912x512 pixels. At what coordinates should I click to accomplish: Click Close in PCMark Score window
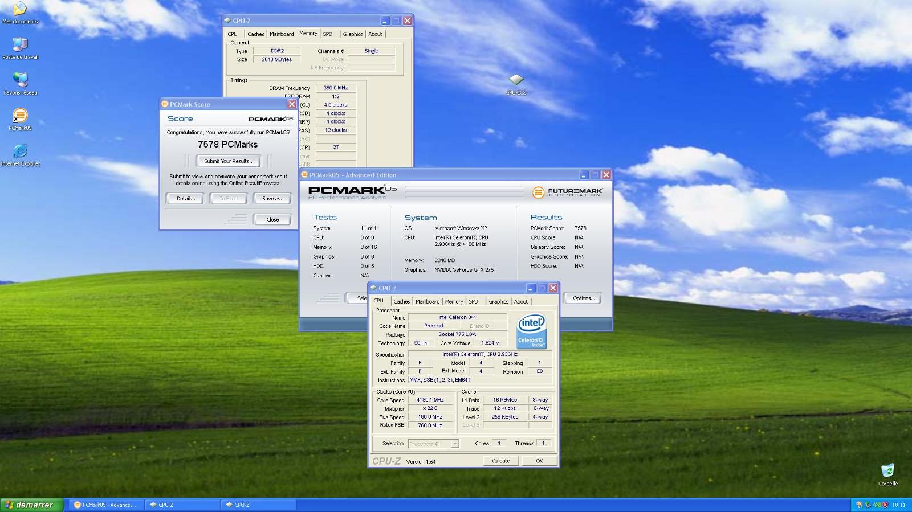pos(272,219)
